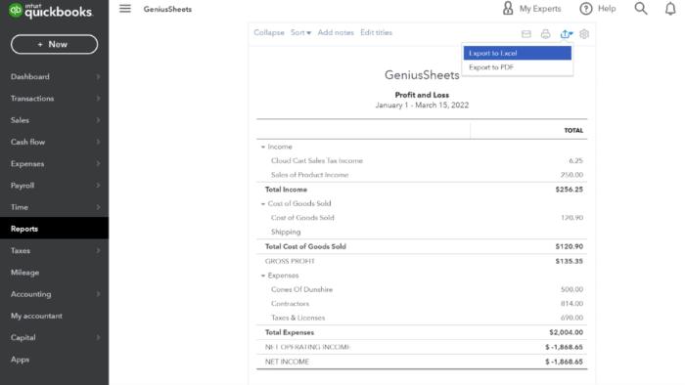Open notifications bell
The image size is (685, 385).
[670, 8]
